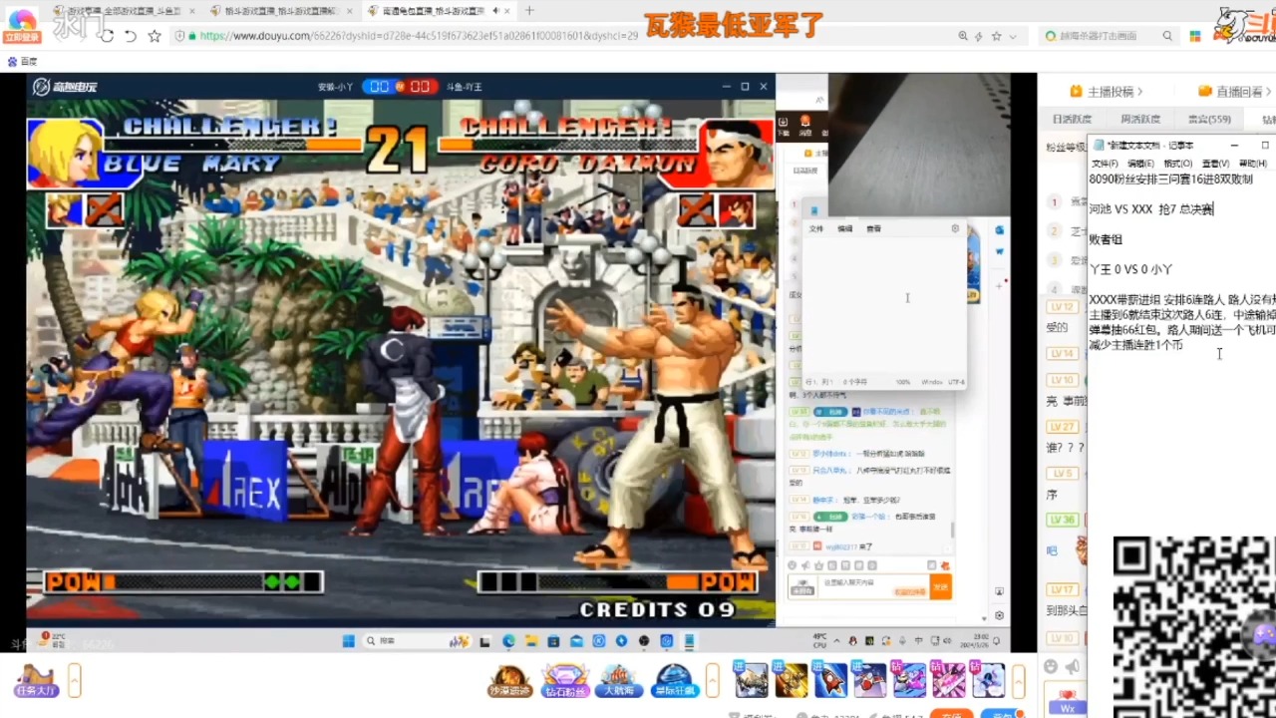The image size is (1276, 718).
Task: Open the 钻石粉丝 activity icon
Action: click(565, 681)
